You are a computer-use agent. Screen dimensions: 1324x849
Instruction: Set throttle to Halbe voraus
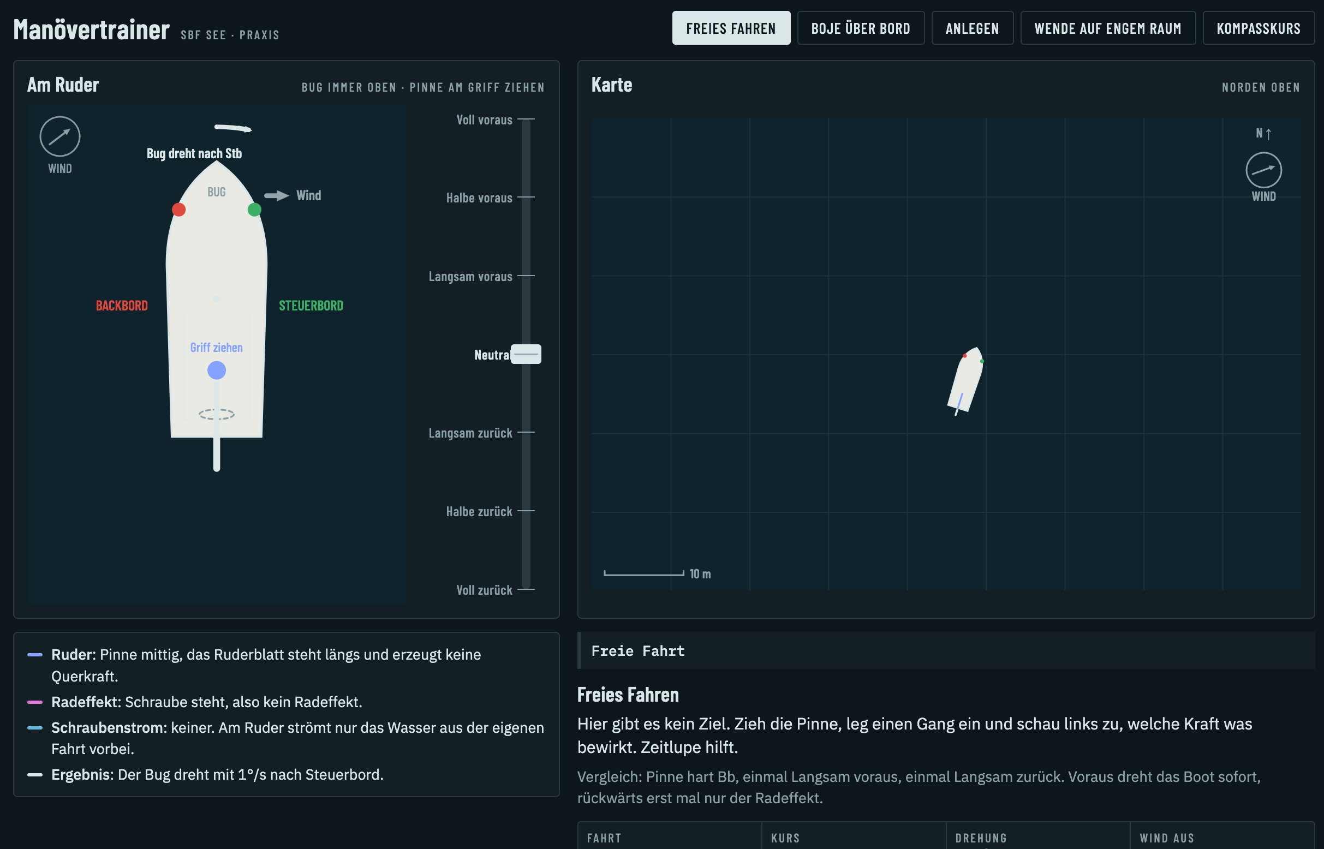click(479, 198)
